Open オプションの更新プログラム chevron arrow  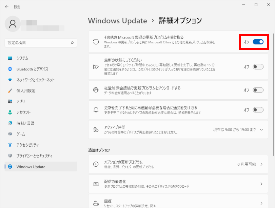coord(261,164)
